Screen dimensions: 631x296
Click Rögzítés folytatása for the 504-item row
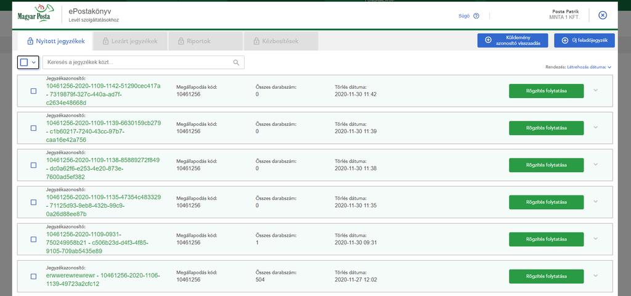tap(546, 276)
